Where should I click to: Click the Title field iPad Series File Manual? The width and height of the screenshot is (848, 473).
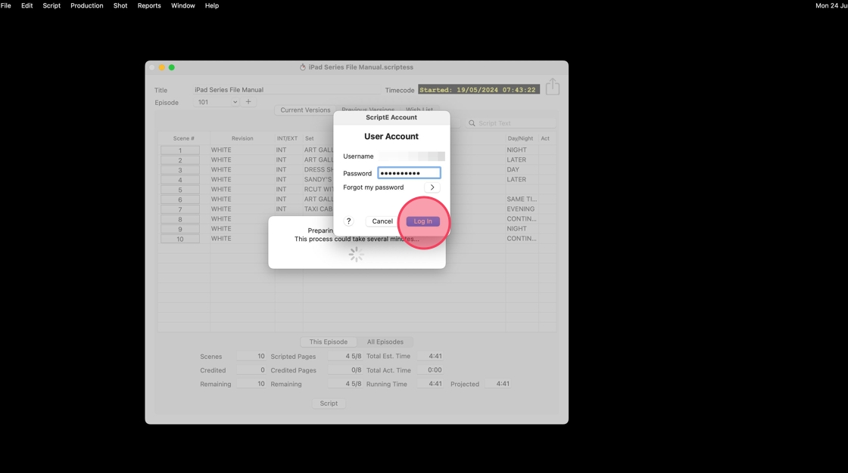pos(287,90)
